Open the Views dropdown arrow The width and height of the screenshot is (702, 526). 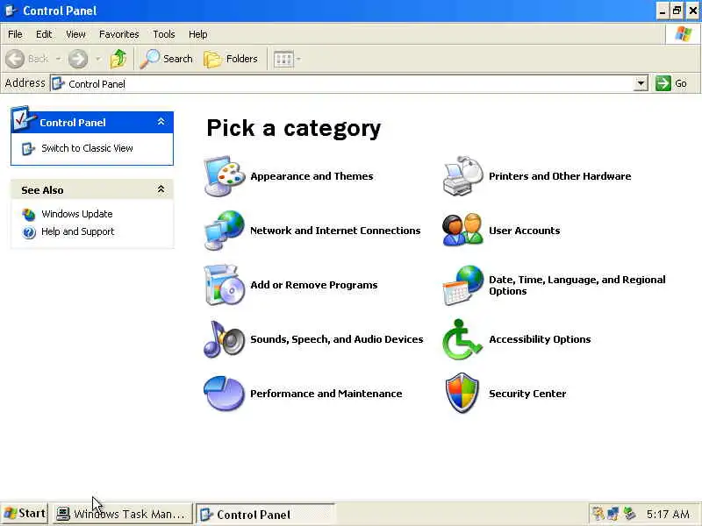pyautogui.click(x=298, y=59)
